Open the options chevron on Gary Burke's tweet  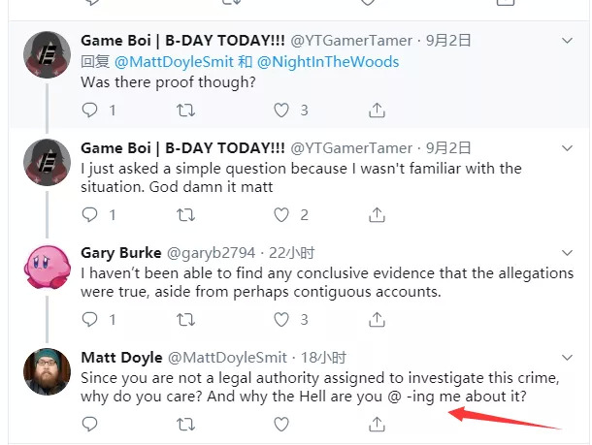click(569, 252)
